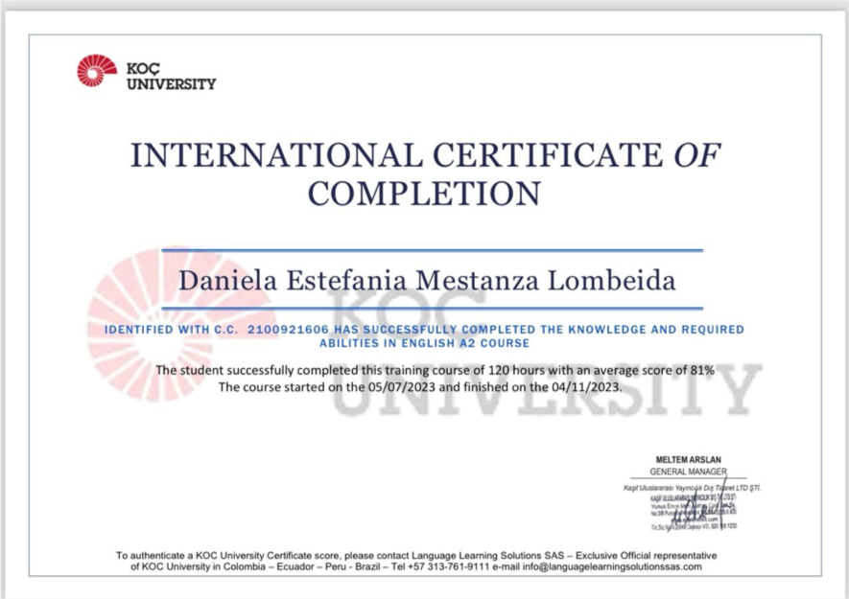
Task: Click the blue line above the name
Action: pos(432,250)
